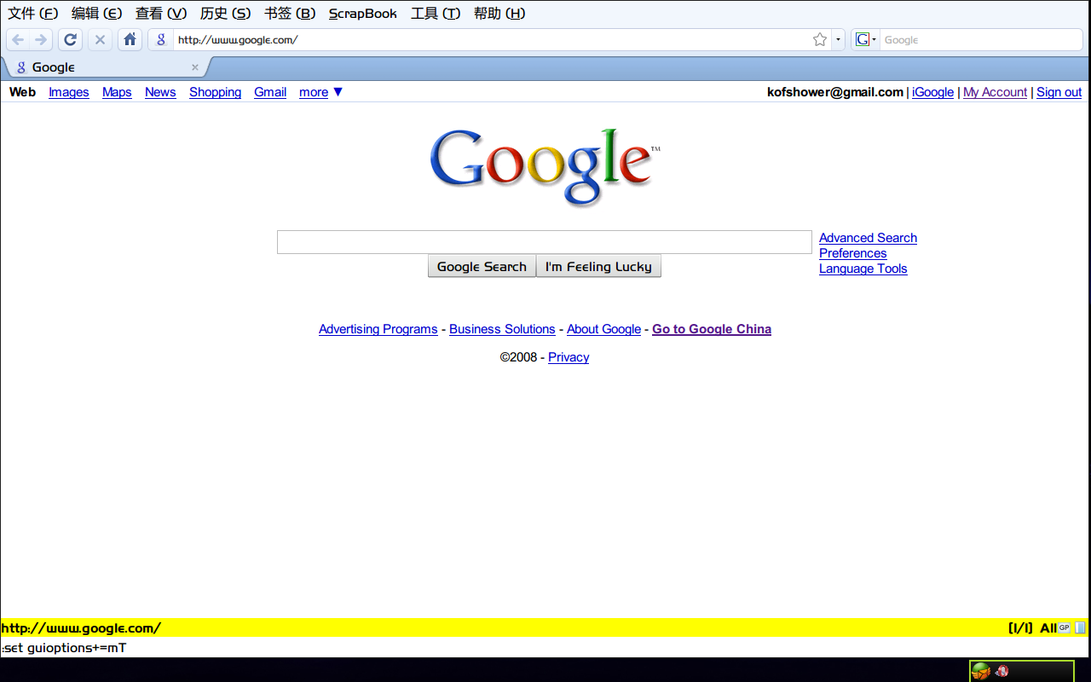
Task: Click the kofshower@gmail.com account text
Action: click(x=835, y=92)
